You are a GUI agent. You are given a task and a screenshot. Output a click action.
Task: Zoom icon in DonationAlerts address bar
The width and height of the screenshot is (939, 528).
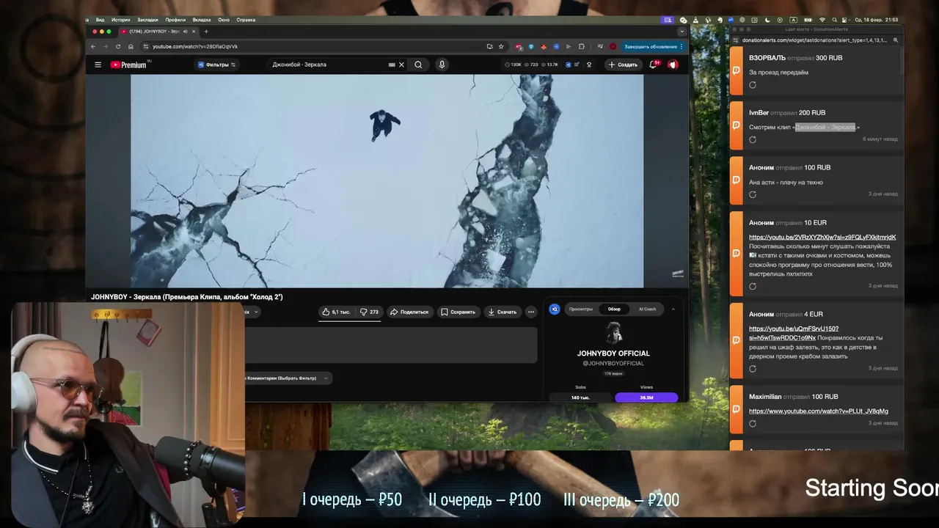point(896,40)
